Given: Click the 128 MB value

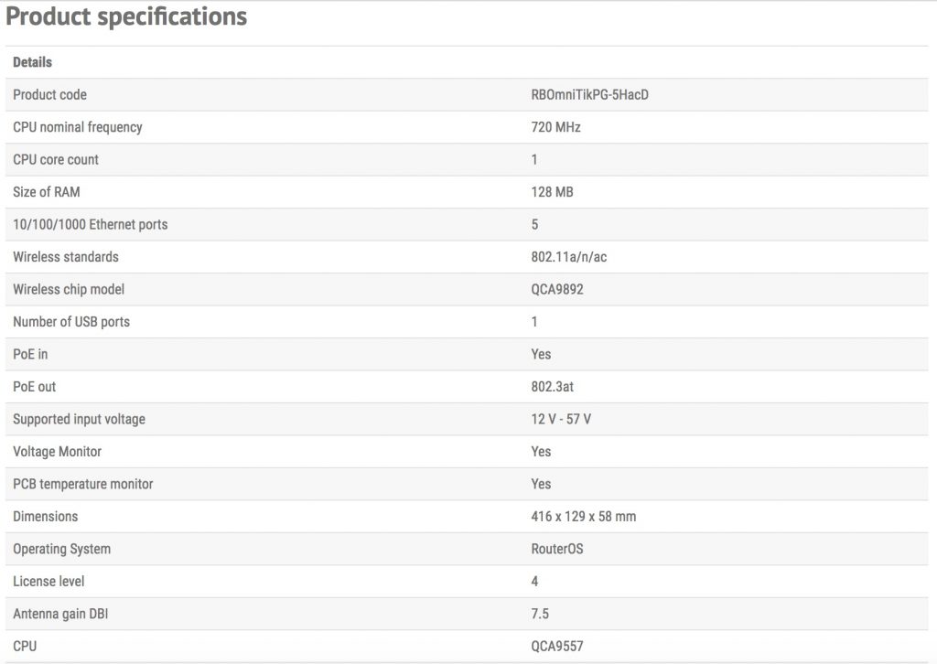Looking at the screenshot, I should click(554, 192).
